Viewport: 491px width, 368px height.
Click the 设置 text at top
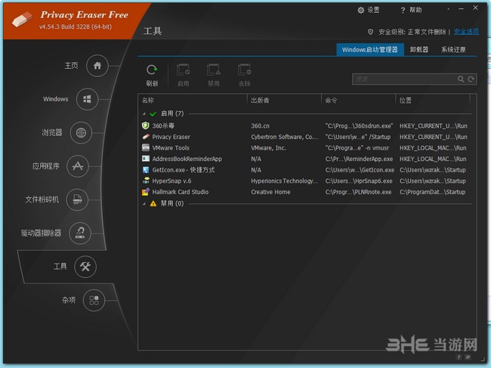[373, 10]
